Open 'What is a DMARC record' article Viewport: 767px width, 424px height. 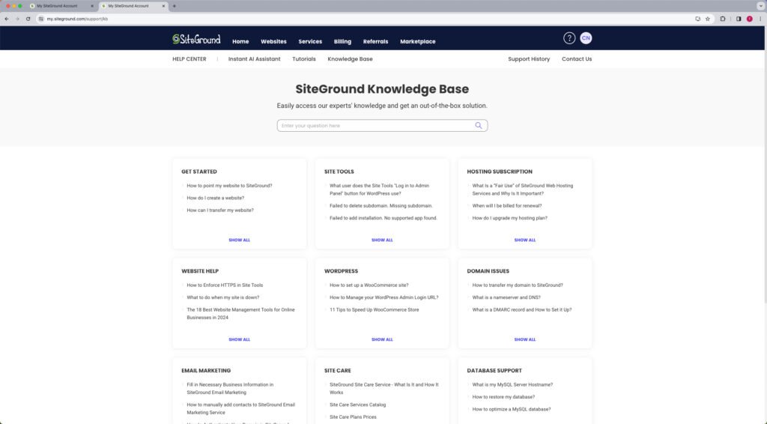click(x=522, y=309)
